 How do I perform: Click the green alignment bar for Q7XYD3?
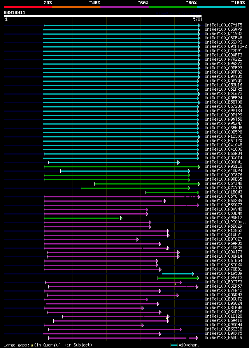click(x=135, y=188)
